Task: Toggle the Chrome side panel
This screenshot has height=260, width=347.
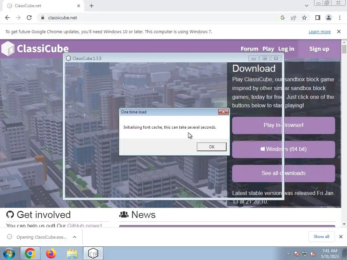Action: coord(318,18)
